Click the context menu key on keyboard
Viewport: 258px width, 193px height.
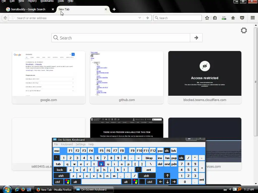pyautogui.click(x=142, y=182)
